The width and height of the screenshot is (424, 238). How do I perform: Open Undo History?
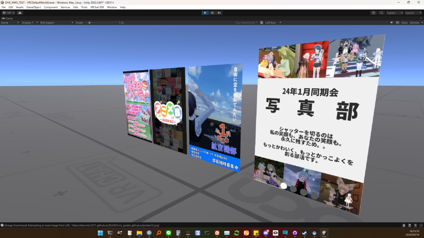coord(373,13)
